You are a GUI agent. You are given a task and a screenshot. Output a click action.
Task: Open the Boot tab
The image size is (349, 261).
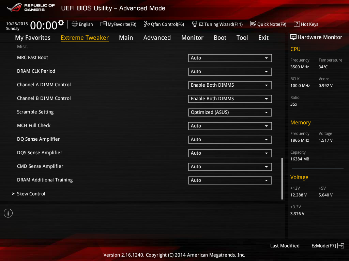pos(220,38)
